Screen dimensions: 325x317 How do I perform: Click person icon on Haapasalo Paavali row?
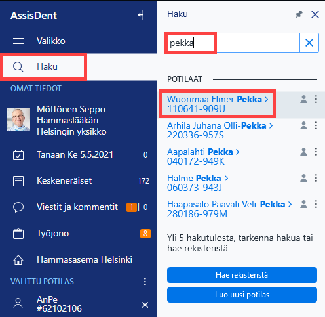coord(303,204)
